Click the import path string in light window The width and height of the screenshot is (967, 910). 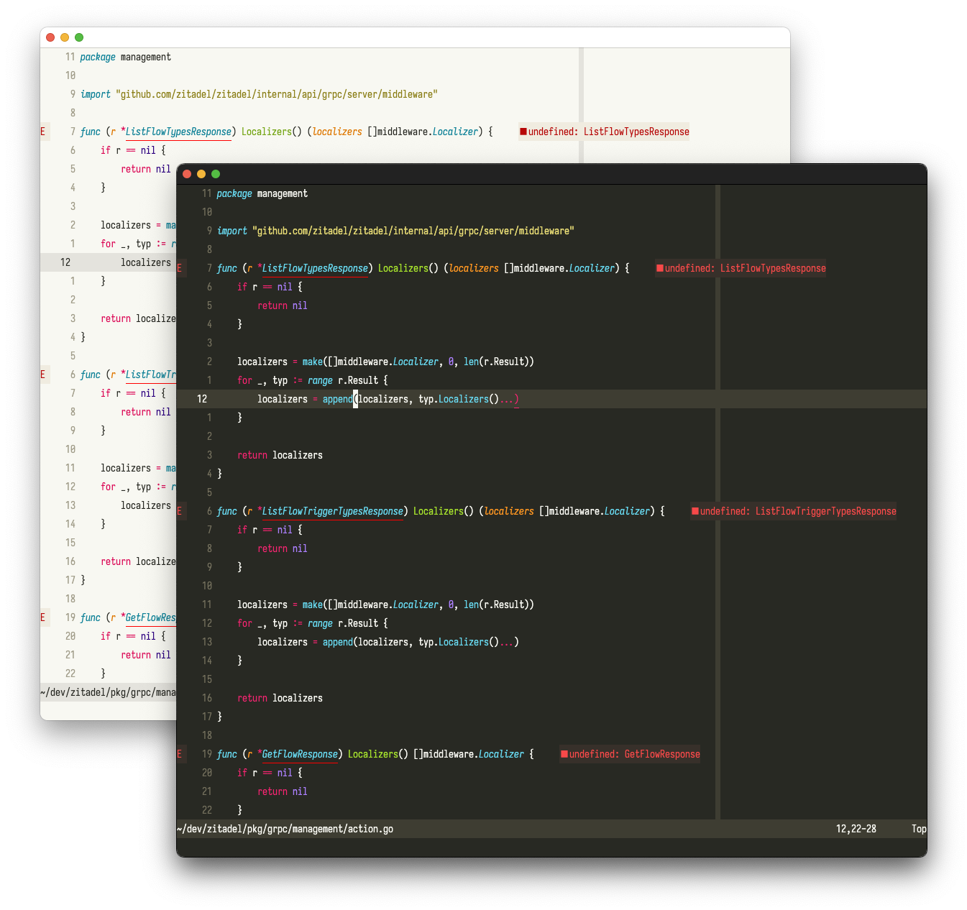point(277,94)
